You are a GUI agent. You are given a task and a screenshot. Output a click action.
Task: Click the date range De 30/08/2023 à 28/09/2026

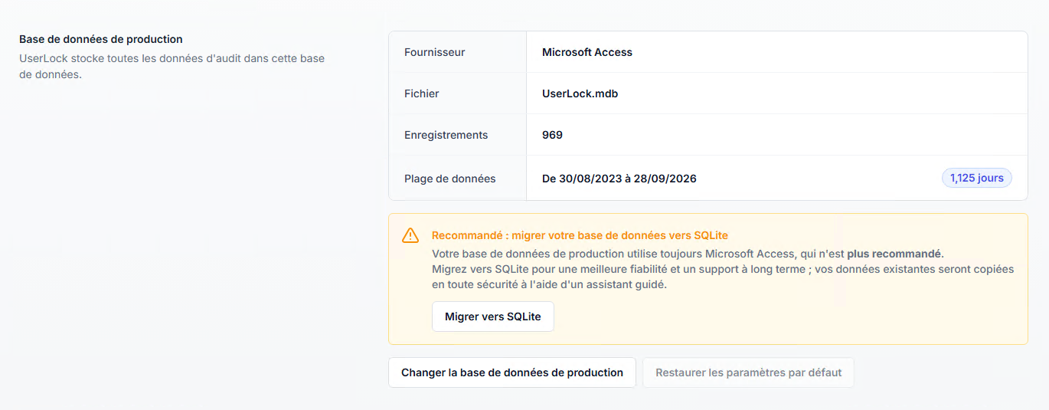619,179
